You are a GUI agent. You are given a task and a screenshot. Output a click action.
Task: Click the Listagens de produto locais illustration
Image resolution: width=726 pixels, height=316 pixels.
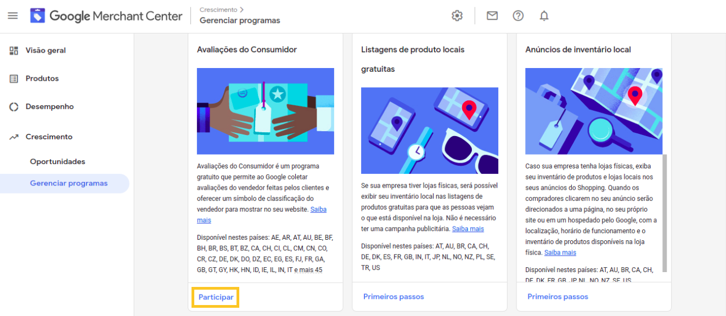pyautogui.click(x=430, y=131)
